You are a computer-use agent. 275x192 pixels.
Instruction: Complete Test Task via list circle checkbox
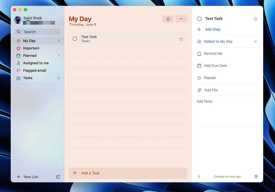pos(75,39)
